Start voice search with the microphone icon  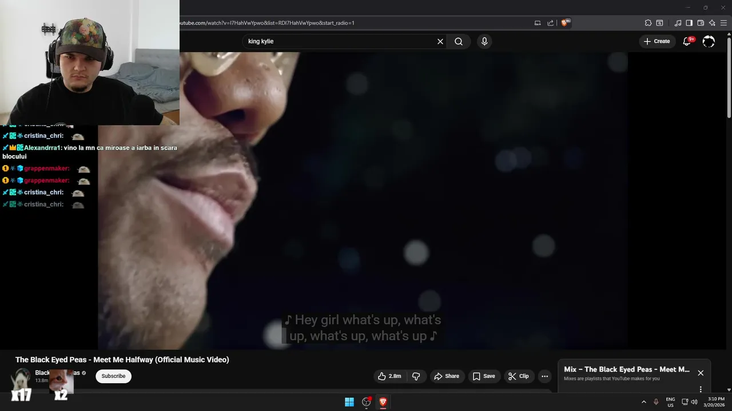click(484, 41)
